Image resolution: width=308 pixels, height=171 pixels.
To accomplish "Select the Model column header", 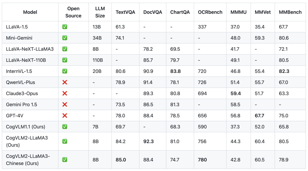I will point(30,12).
